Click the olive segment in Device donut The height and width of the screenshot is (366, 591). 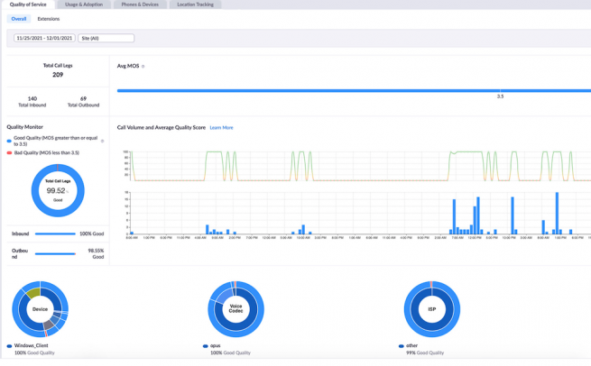click(x=34, y=293)
